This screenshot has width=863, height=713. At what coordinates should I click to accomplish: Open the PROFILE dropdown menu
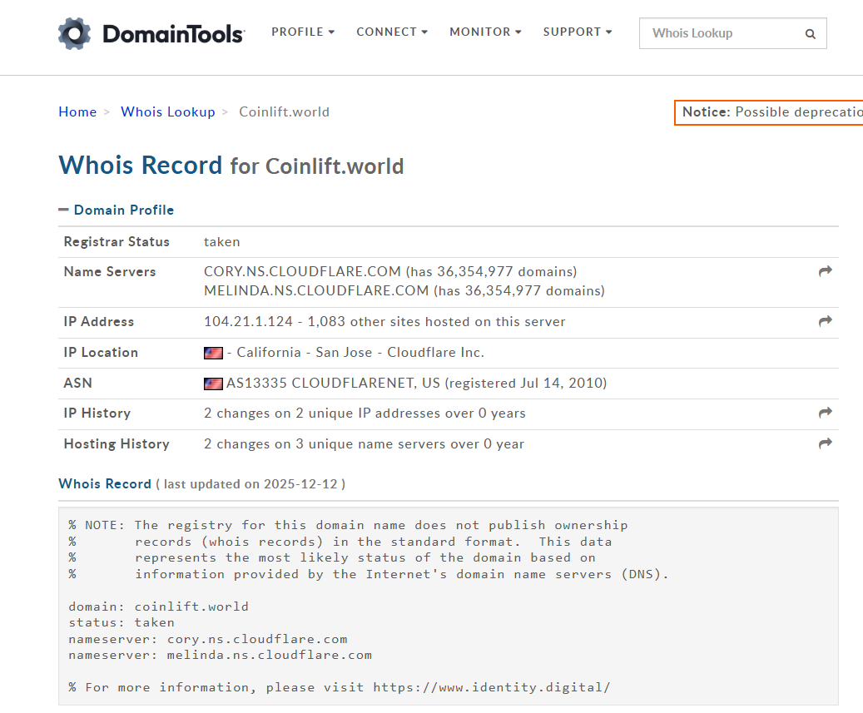303,32
